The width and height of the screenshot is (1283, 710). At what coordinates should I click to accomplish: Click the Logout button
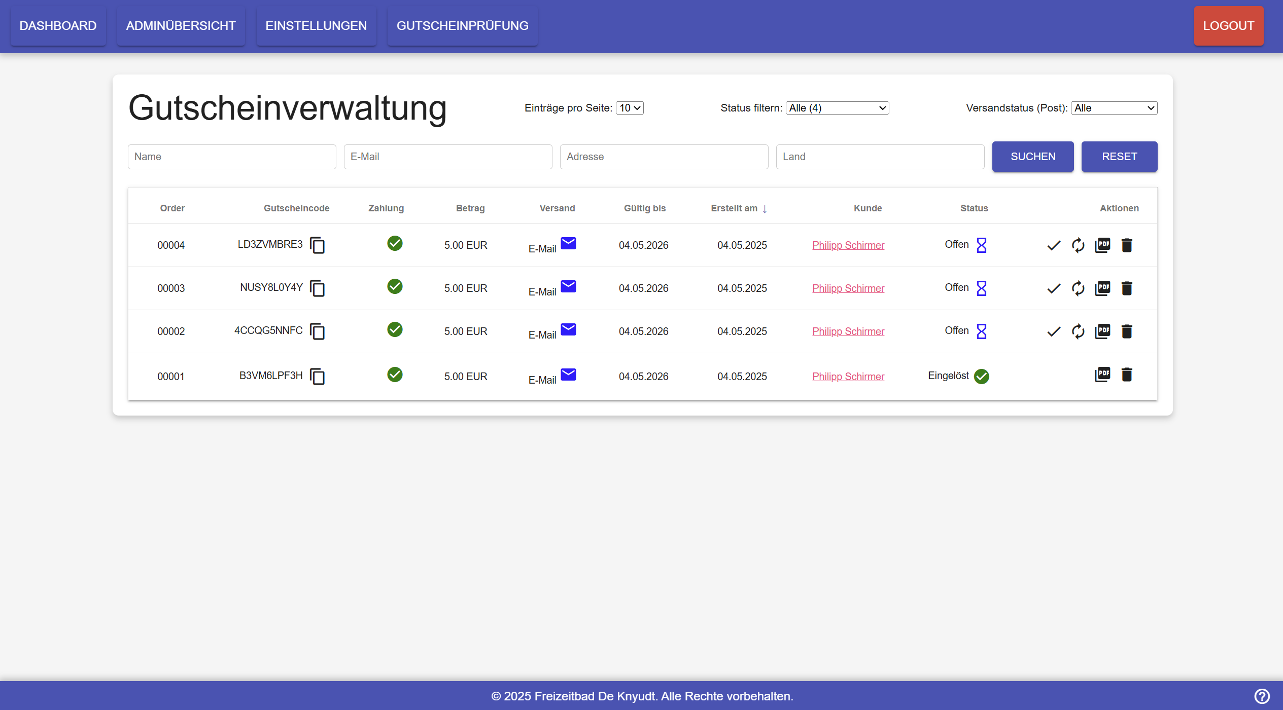1228,26
